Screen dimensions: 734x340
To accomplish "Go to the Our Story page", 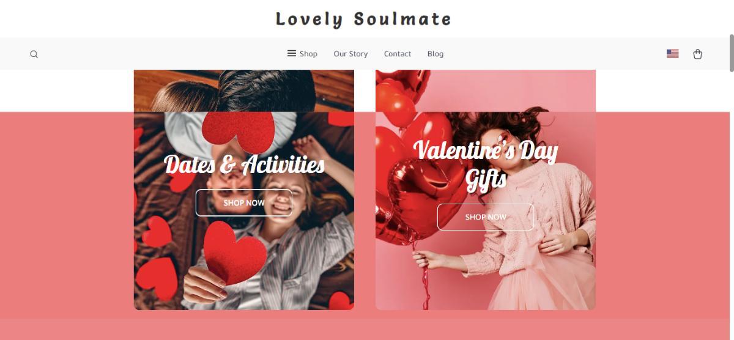I will tap(350, 54).
